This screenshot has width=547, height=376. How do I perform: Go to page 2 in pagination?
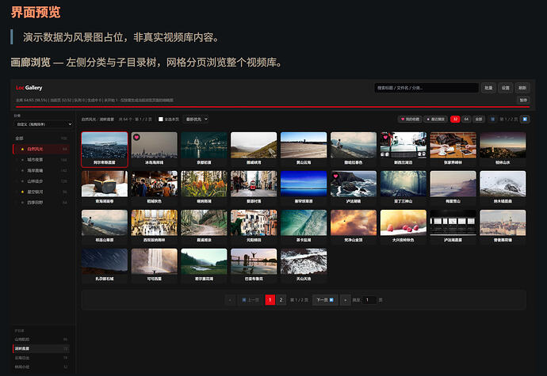pyautogui.click(x=281, y=300)
